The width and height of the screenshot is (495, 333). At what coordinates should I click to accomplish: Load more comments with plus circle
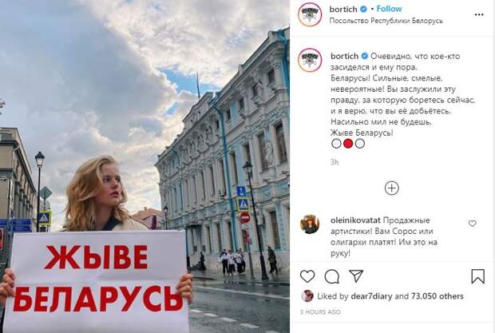(392, 188)
